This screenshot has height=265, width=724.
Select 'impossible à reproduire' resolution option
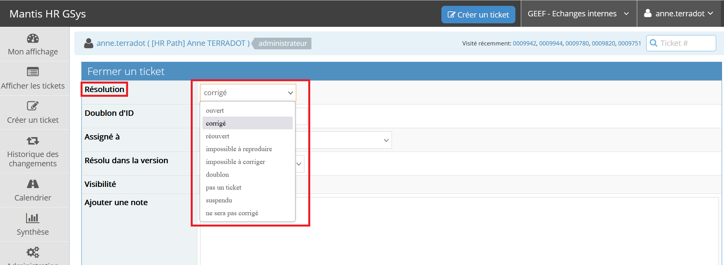239,149
